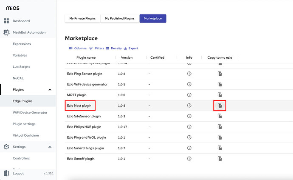The height and width of the screenshot is (180, 293).
Task: Show info for Ezlo SmartThings plugin
Action: tap(189, 148)
